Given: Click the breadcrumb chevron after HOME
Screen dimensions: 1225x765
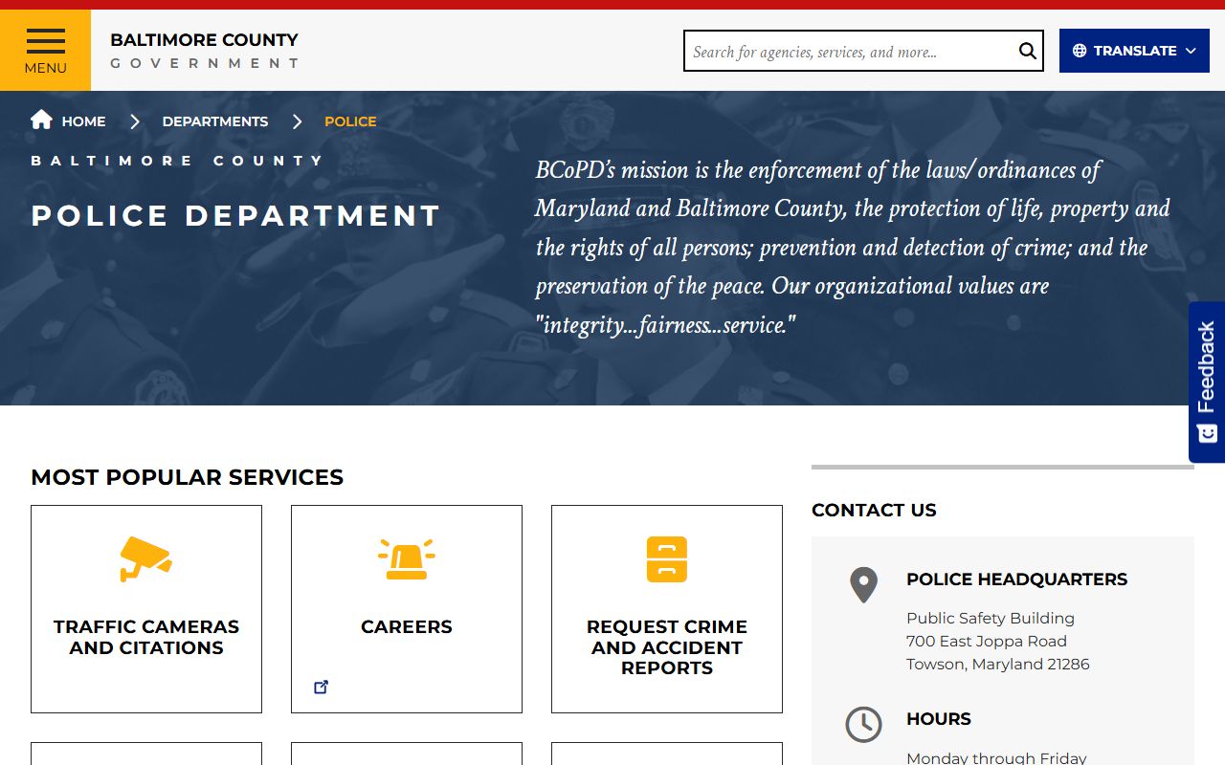Looking at the screenshot, I should pos(135,121).
